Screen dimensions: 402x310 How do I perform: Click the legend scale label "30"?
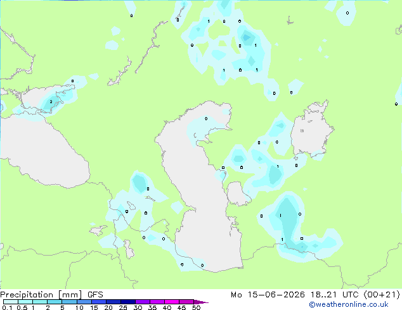(138, 307)
